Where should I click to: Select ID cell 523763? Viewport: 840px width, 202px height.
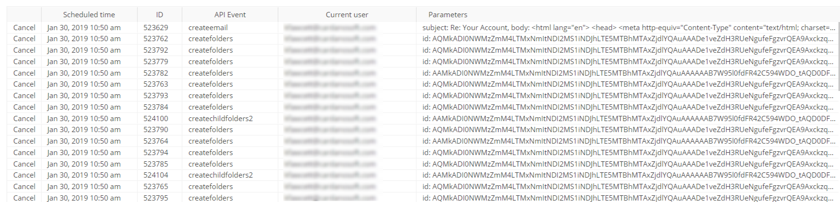156,84
